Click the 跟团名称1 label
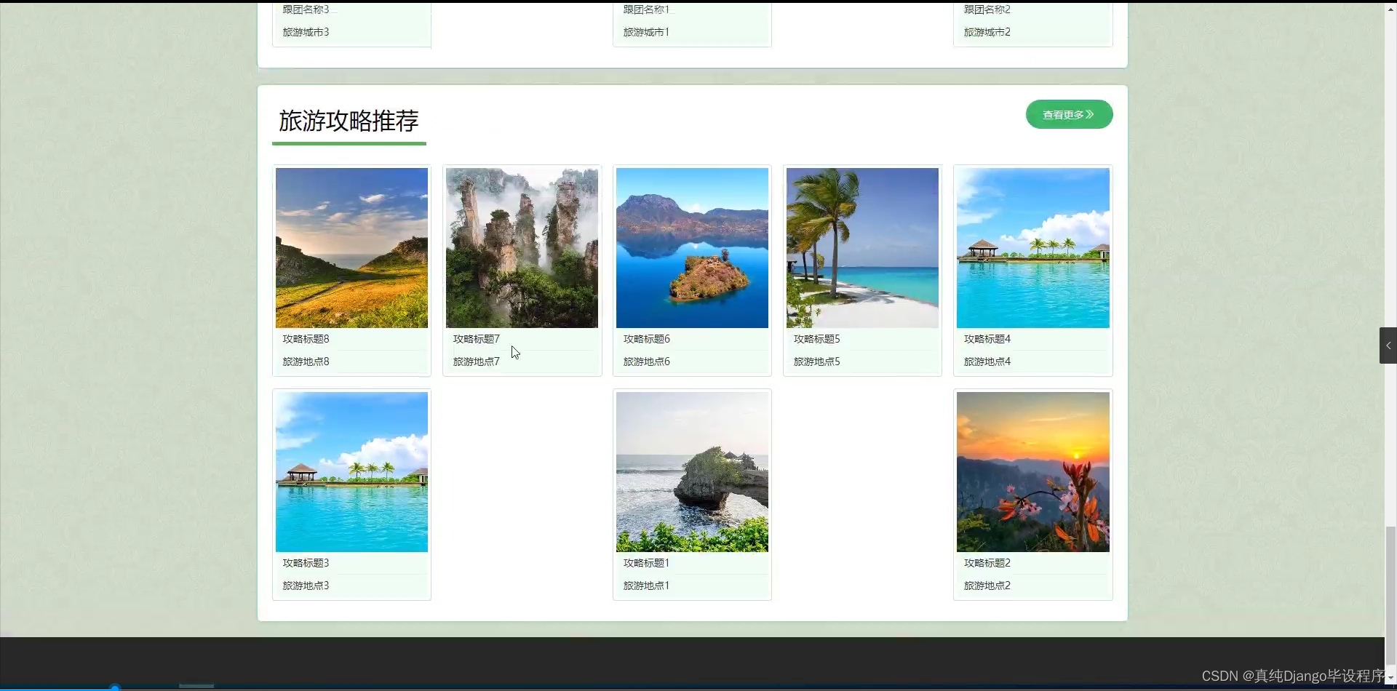 pos(646,9)
